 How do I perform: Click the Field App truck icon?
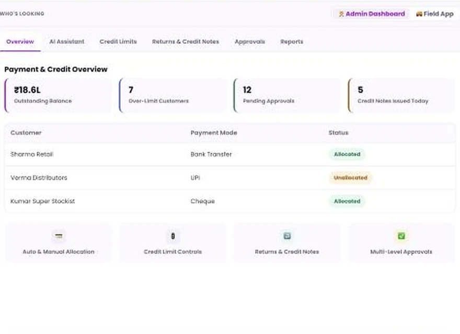click(419, 14)
